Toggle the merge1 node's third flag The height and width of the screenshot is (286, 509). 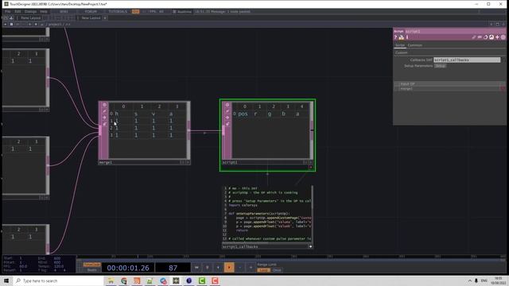104,118
